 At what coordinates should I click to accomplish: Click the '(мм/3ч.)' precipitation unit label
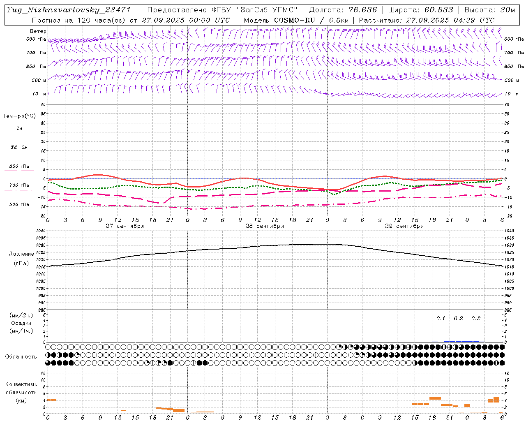point(21,315)
